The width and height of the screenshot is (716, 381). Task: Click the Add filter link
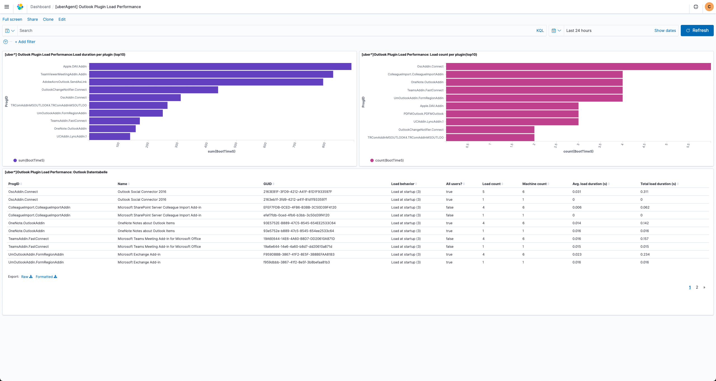[x=25, y=42]
